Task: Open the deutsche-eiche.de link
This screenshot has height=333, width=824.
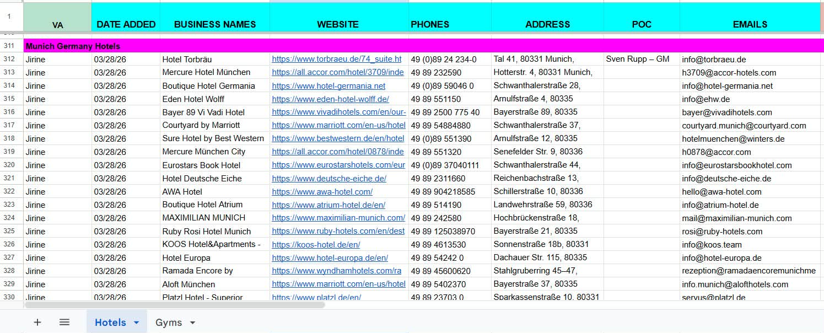Action: pos(329,178)
